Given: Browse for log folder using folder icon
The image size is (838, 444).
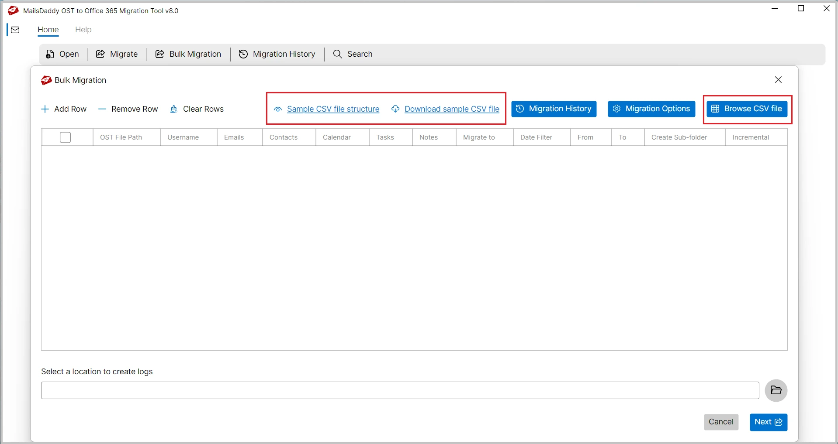Looking at the screenshot, I should pyautogui.click(x=776, y=390).
